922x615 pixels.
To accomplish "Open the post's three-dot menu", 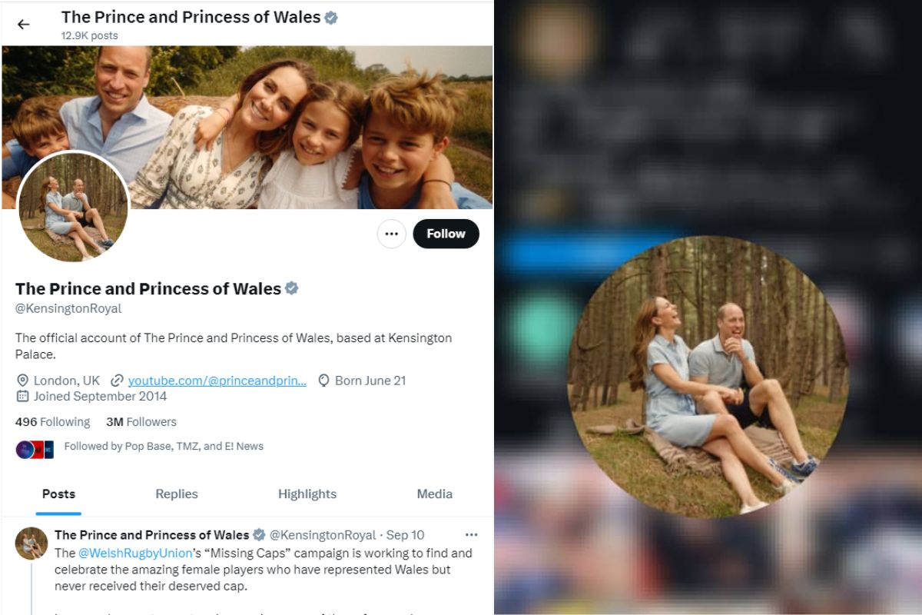I will click(x=471, y=535).
